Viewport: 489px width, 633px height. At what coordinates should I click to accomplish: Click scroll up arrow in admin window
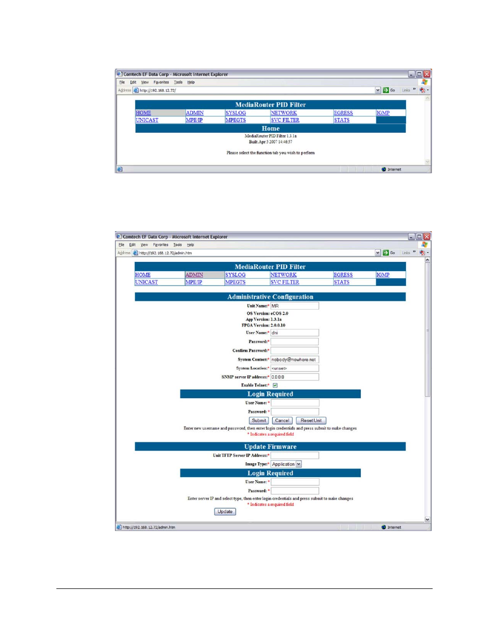pos(427,260)
